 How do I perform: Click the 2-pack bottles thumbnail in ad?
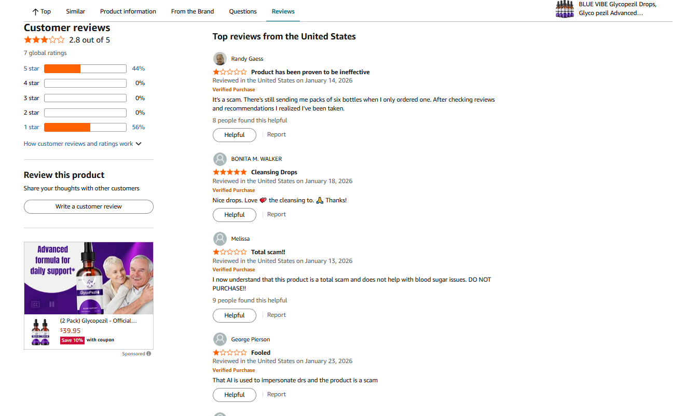click(40, 332)
